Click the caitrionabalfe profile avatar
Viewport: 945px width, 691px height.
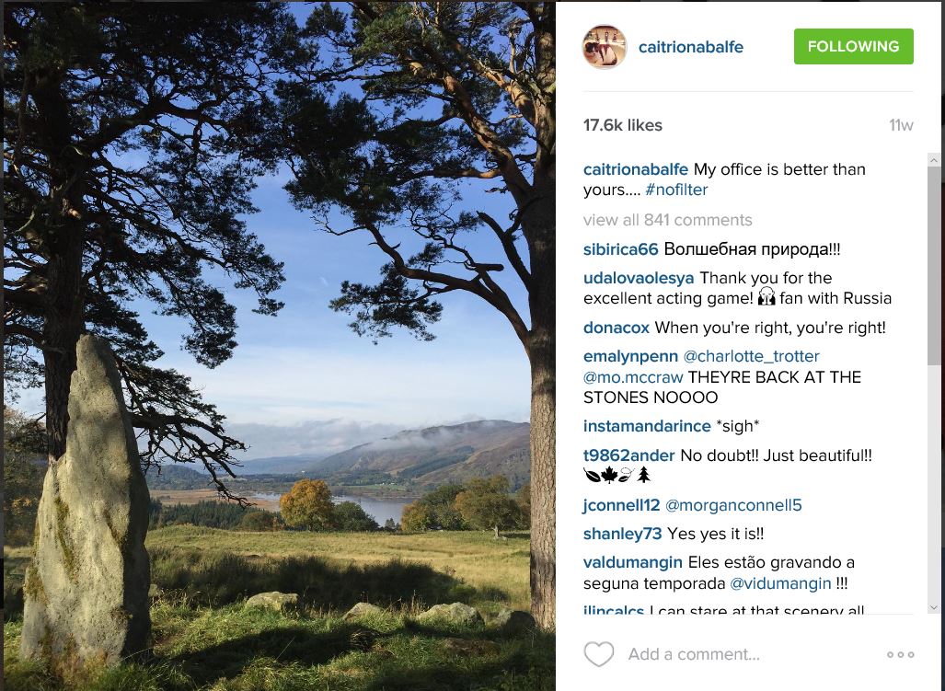pyautogui.click(x=605, y=47)
